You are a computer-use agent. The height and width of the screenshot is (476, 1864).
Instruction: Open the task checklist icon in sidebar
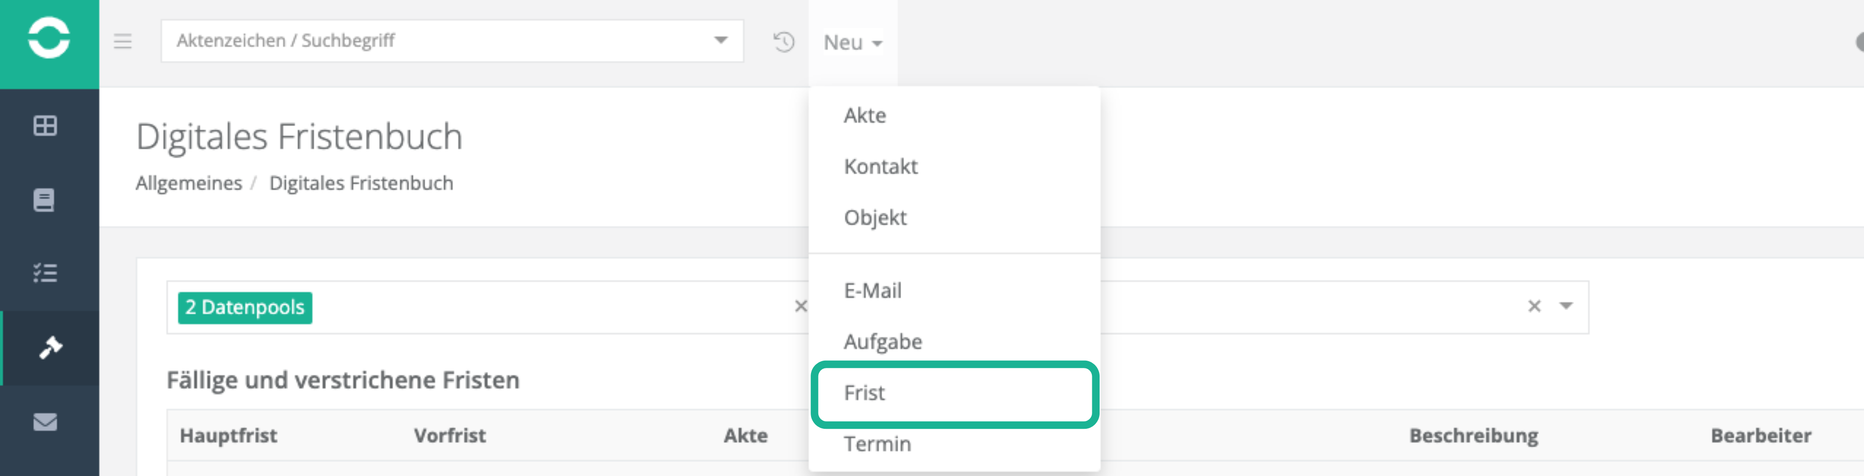pyautogui.click(x=45, y=274)
